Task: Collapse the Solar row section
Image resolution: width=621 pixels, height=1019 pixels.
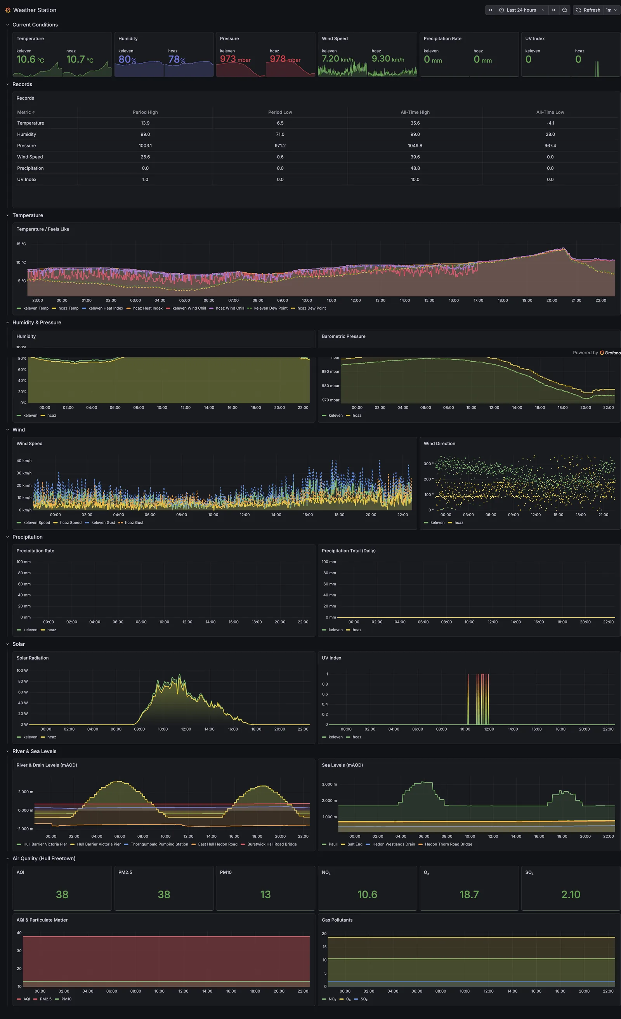Action: coord(7,644)
